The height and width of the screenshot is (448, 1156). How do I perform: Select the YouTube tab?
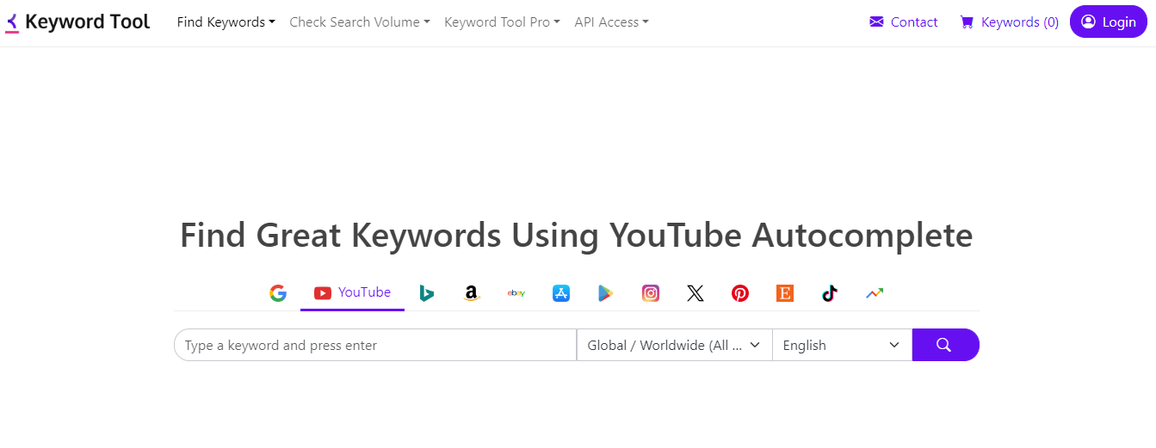[352, 292]
